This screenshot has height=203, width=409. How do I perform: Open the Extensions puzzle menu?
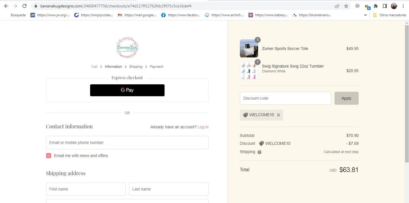tap(376, 6)
